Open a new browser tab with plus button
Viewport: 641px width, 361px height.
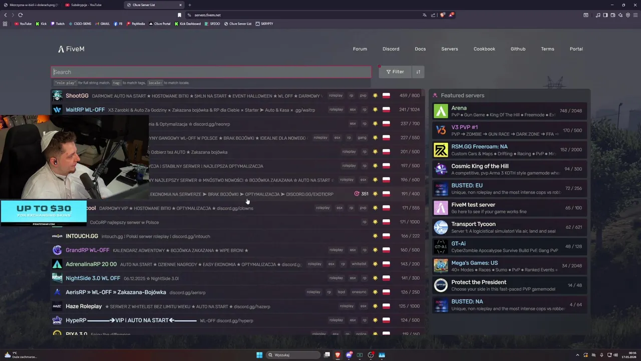point(190,5)
